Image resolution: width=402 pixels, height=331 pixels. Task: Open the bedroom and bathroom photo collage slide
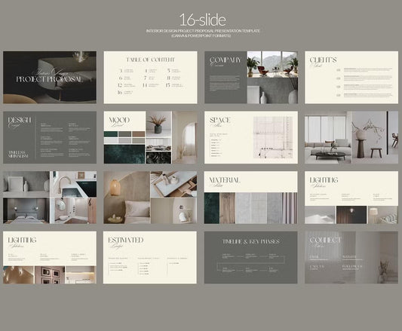pyautogui.click(x=50, y=198)
